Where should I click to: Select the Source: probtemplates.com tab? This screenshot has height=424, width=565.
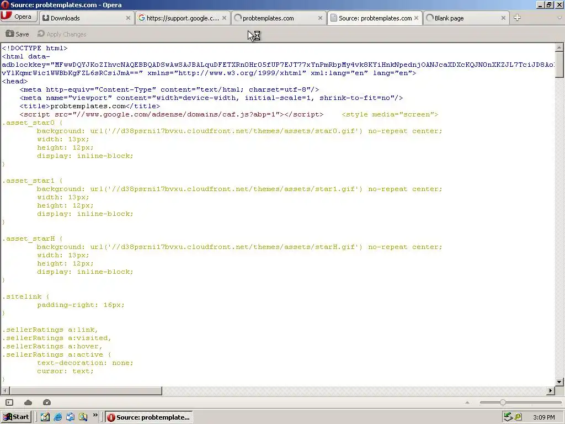pos(375,18)
